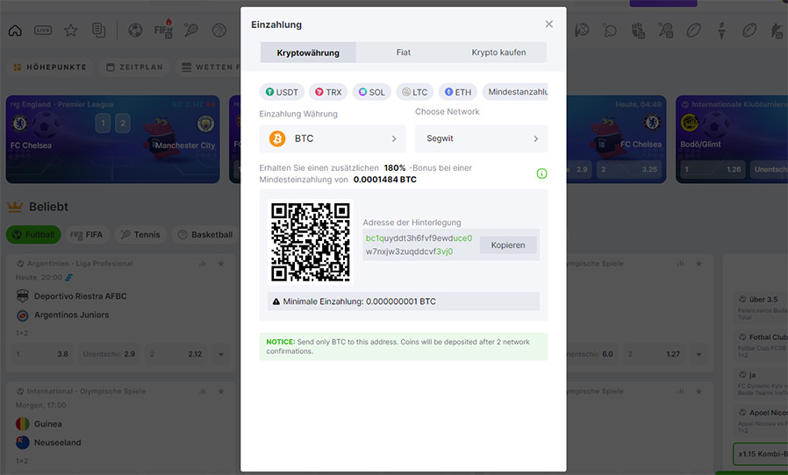
Task: Open the Segwit network dropdown
Action: 481,138
